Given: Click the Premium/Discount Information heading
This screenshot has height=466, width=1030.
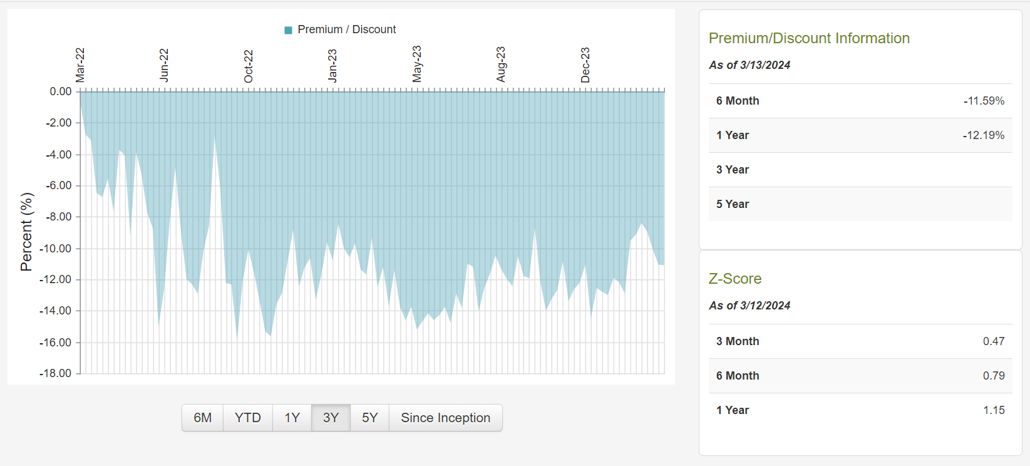Looking at the screenshot, I should (x=808, y=38).
